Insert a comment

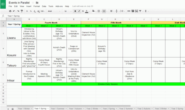133,11
